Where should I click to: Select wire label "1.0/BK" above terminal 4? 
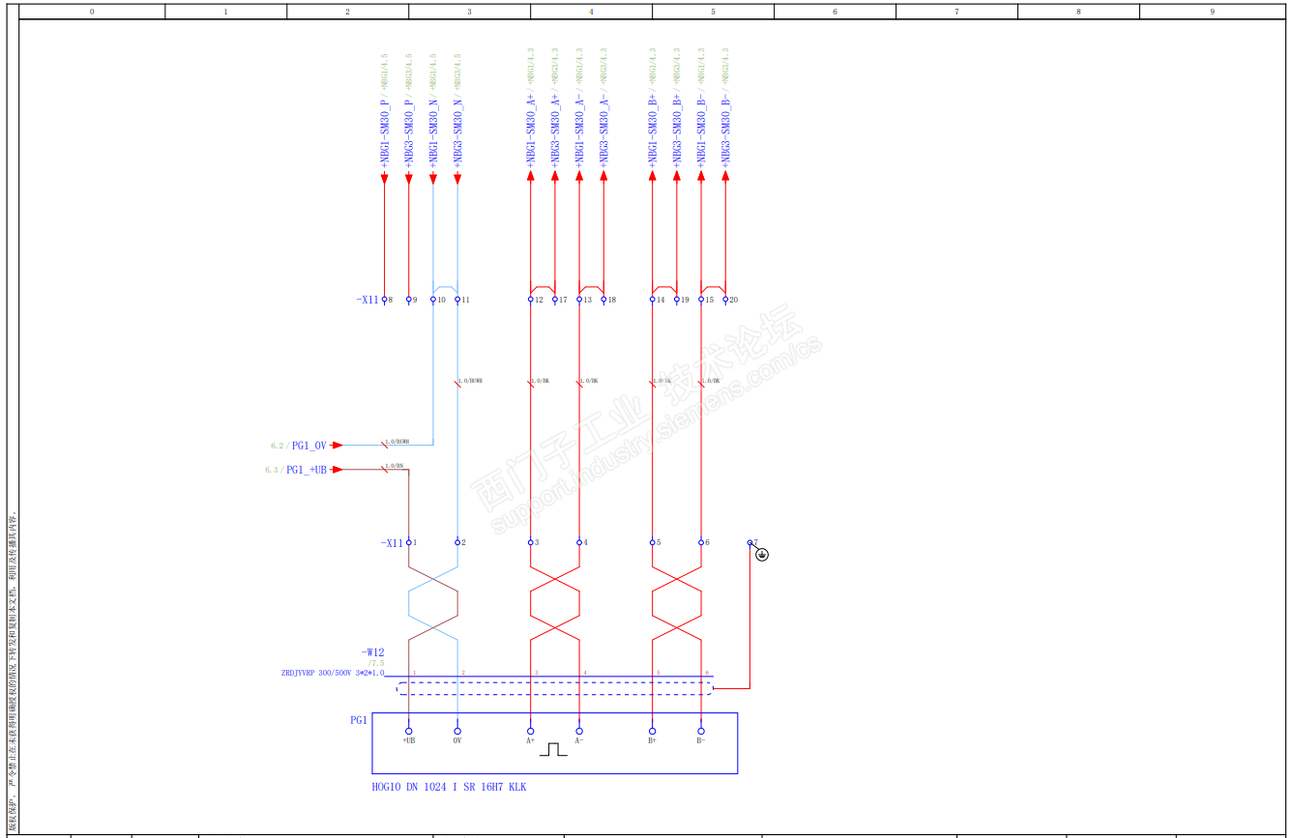pyautogui.click(x=589, y=381)
